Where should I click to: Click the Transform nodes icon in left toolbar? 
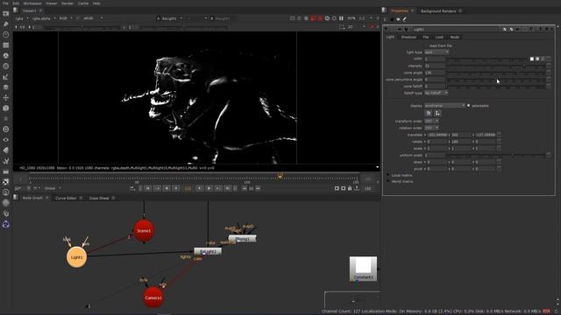(6, 97)
